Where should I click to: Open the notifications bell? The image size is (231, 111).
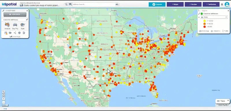click(x=222, y=4)
